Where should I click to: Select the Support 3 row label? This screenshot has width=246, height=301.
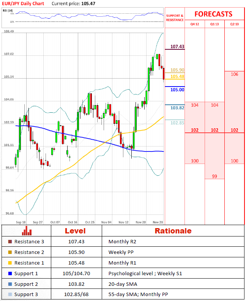click(x=26, y=295)
